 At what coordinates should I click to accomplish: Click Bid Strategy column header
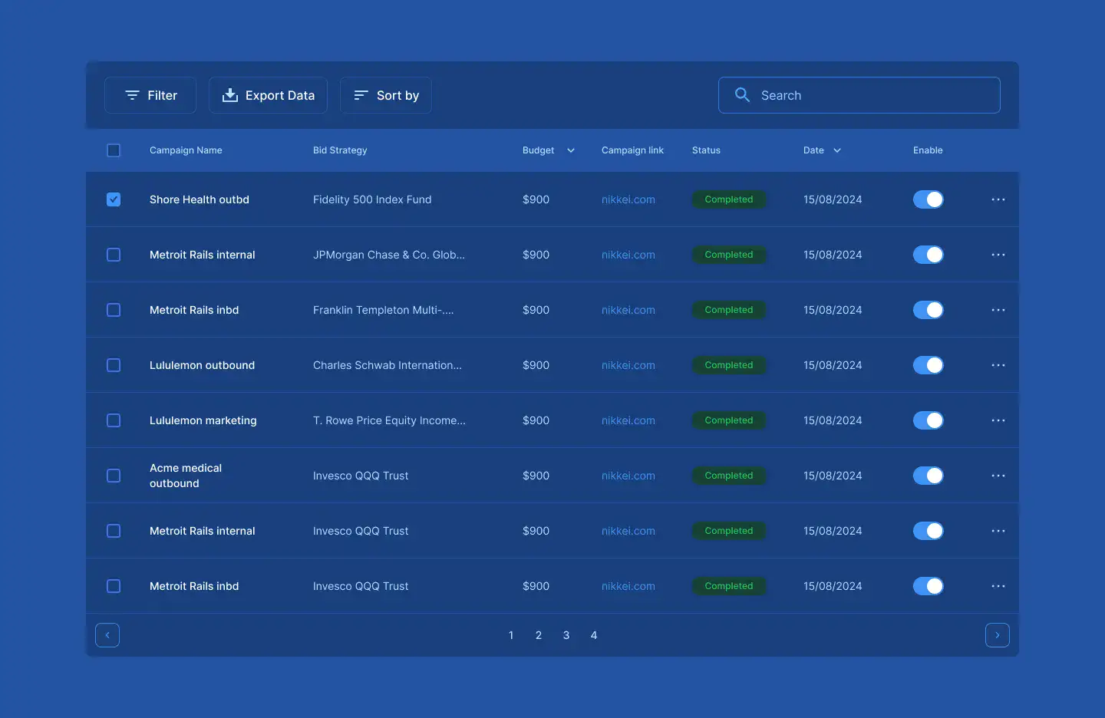pos(340,150)
